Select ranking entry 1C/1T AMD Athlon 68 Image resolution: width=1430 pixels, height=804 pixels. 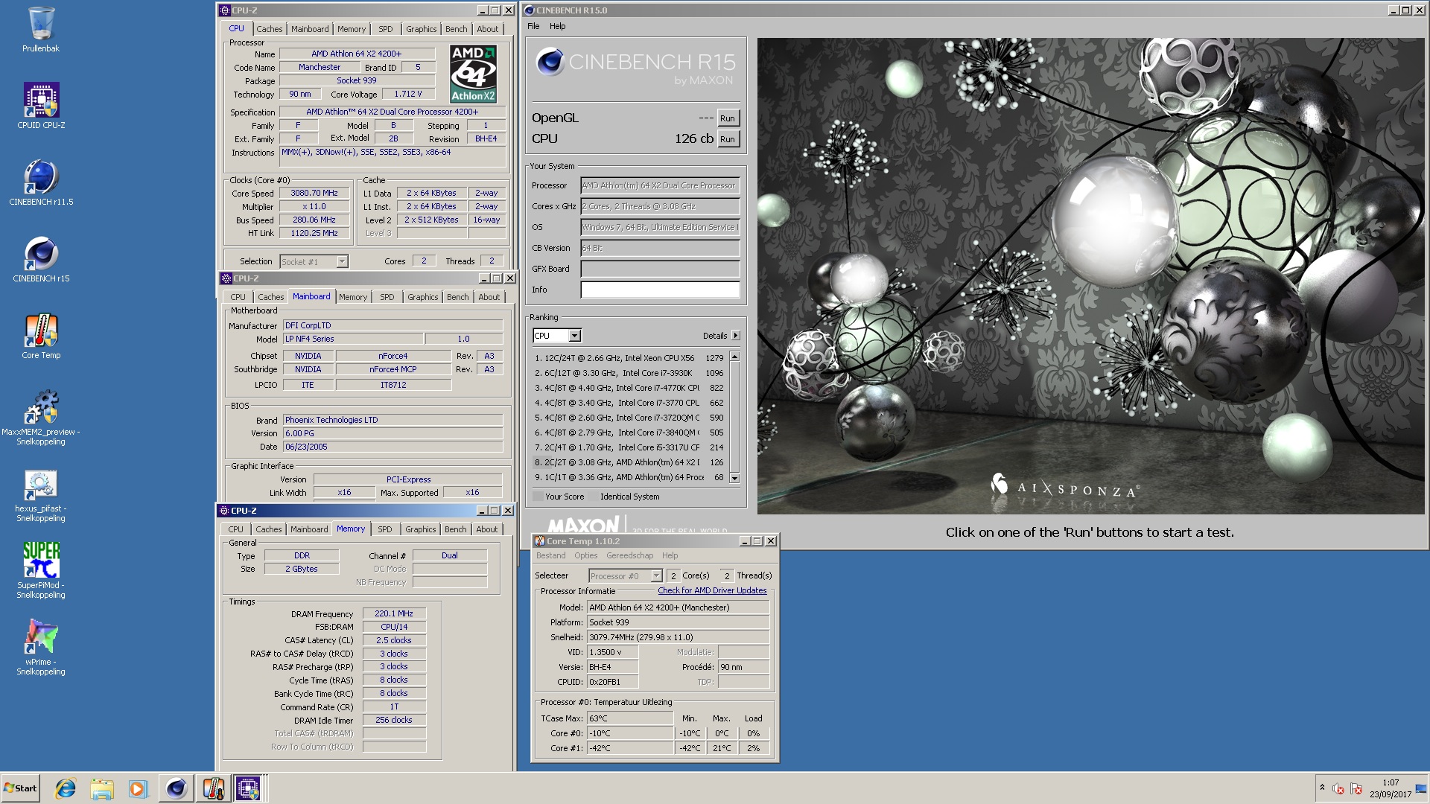(x=630, y=477)
